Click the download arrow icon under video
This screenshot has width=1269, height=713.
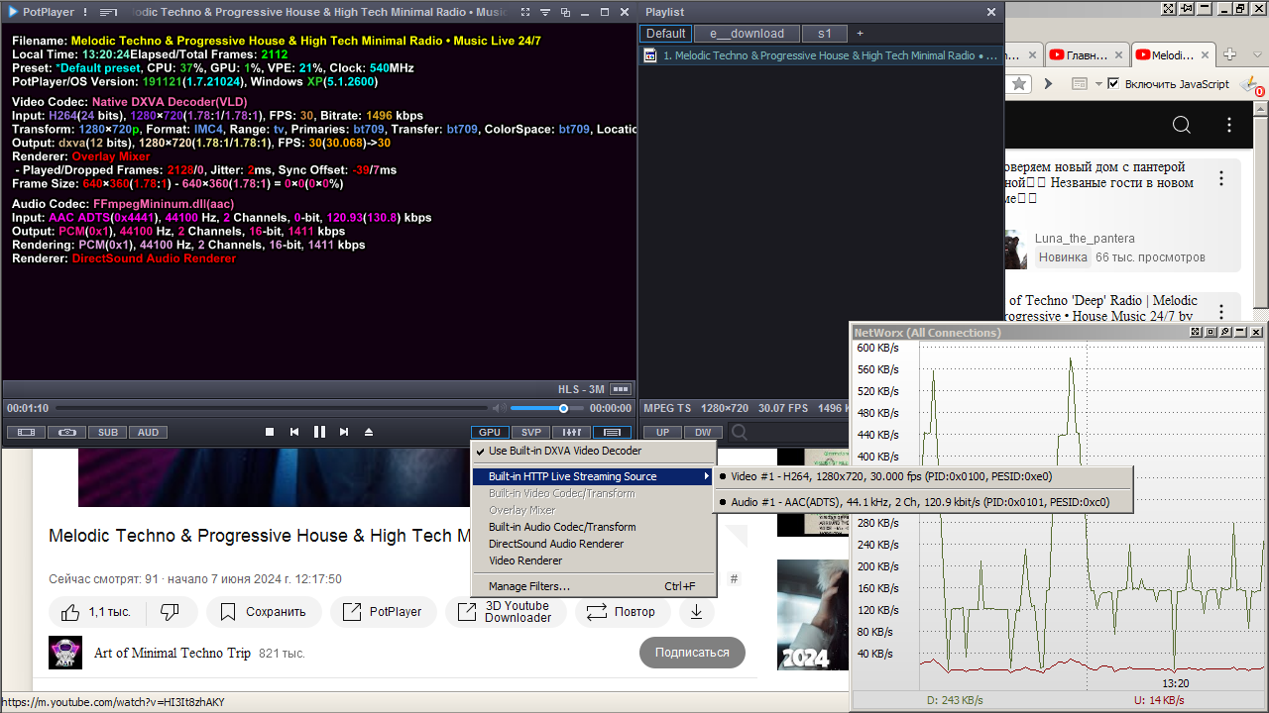tap(696, 612)
